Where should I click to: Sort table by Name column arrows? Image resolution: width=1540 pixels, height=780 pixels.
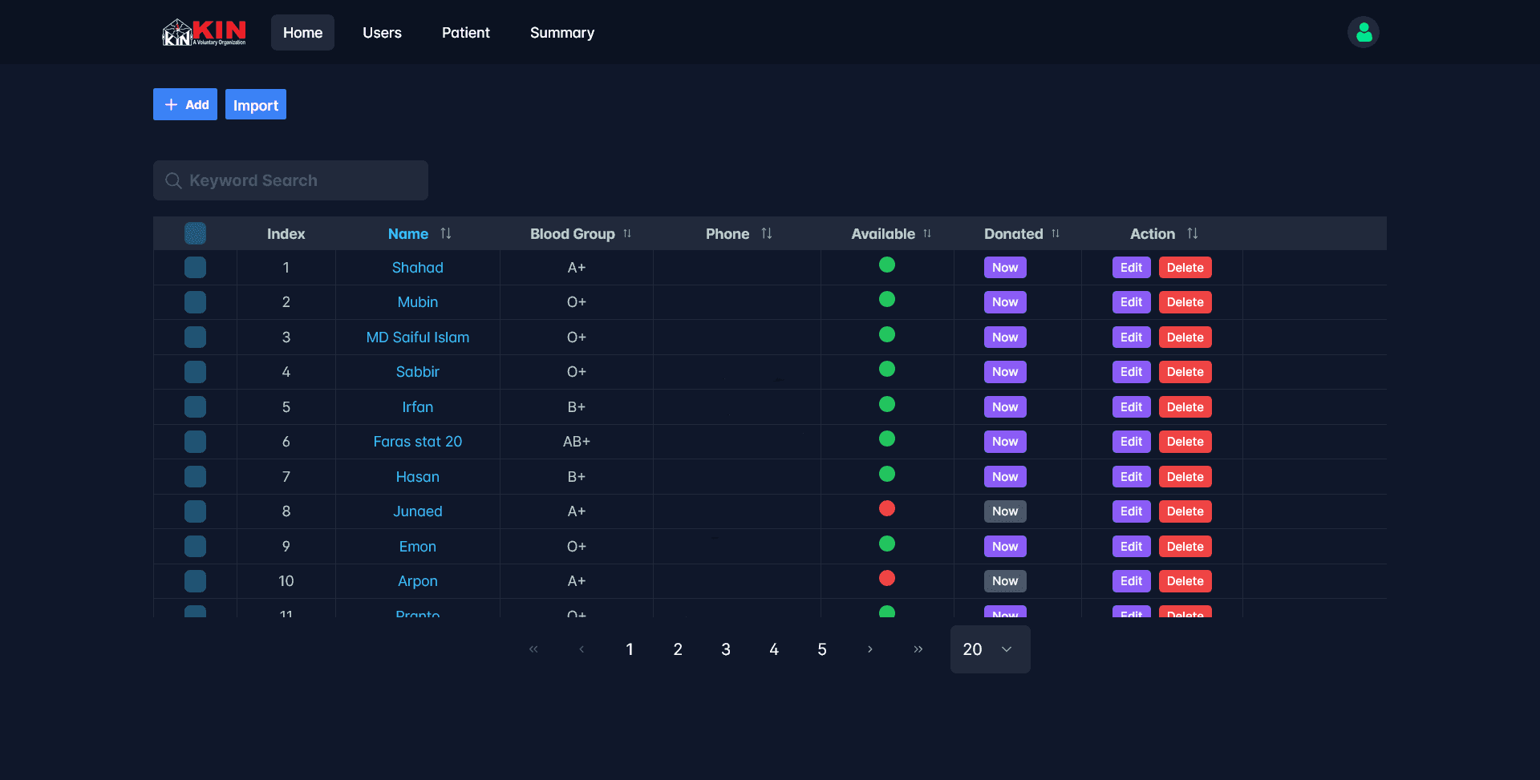click(x=446, y=233)
